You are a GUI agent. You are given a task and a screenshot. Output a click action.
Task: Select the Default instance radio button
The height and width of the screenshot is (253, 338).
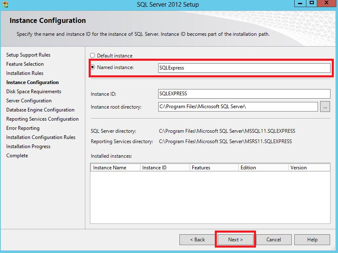coord(92,56)
